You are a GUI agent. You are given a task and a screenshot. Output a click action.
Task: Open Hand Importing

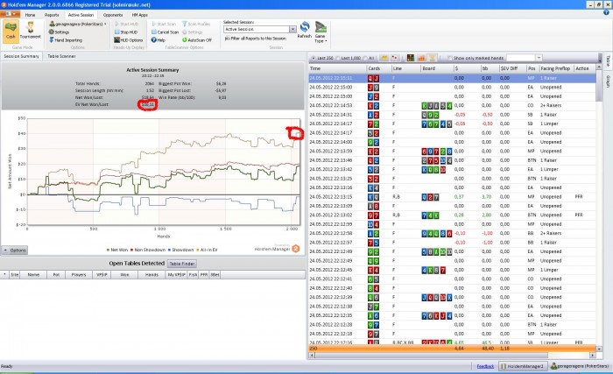tap(66, 40)
